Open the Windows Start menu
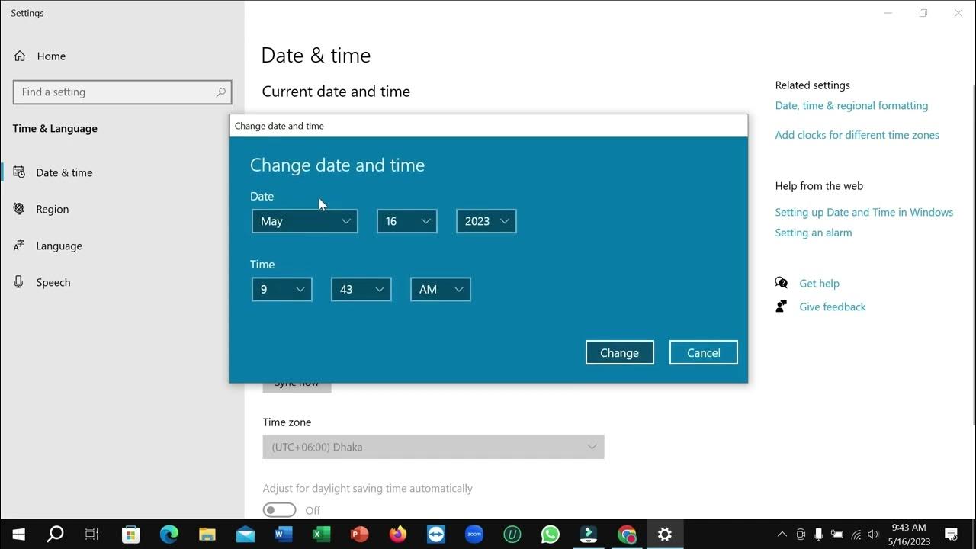976x549 pixels. [18, 535]
